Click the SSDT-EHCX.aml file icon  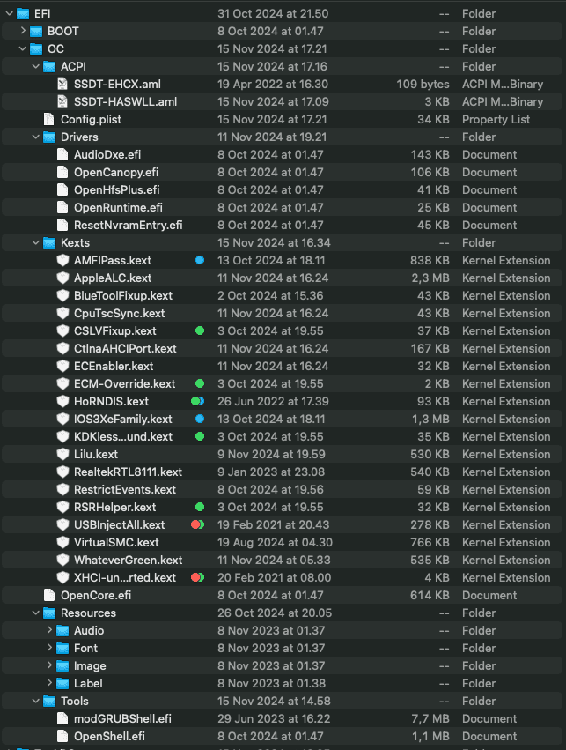click(x=62, y=85)
